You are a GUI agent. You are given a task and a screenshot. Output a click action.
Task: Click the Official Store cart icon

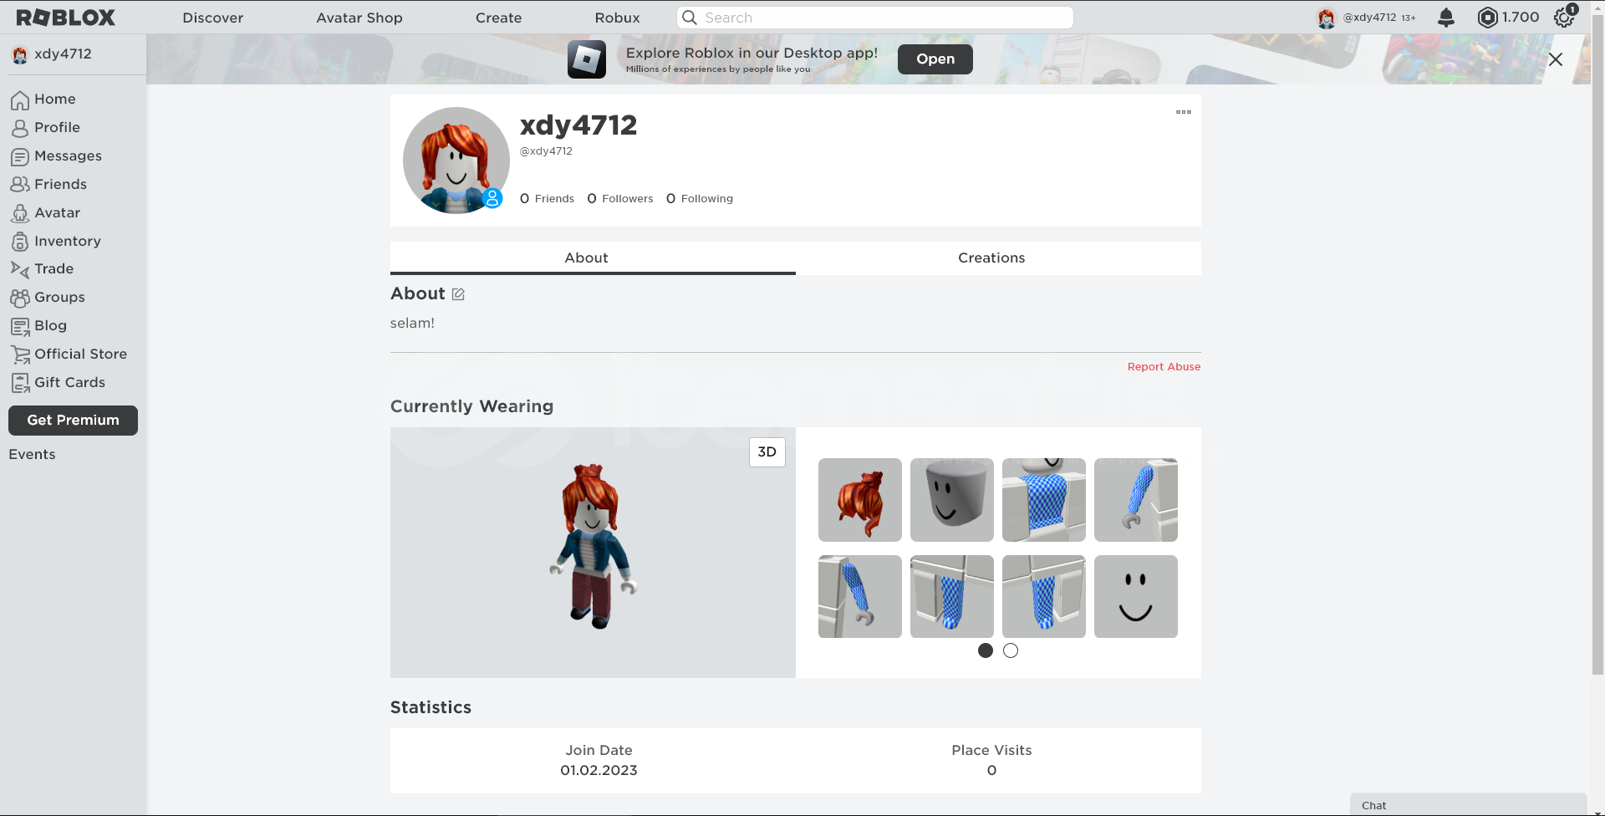pos(20,354)
